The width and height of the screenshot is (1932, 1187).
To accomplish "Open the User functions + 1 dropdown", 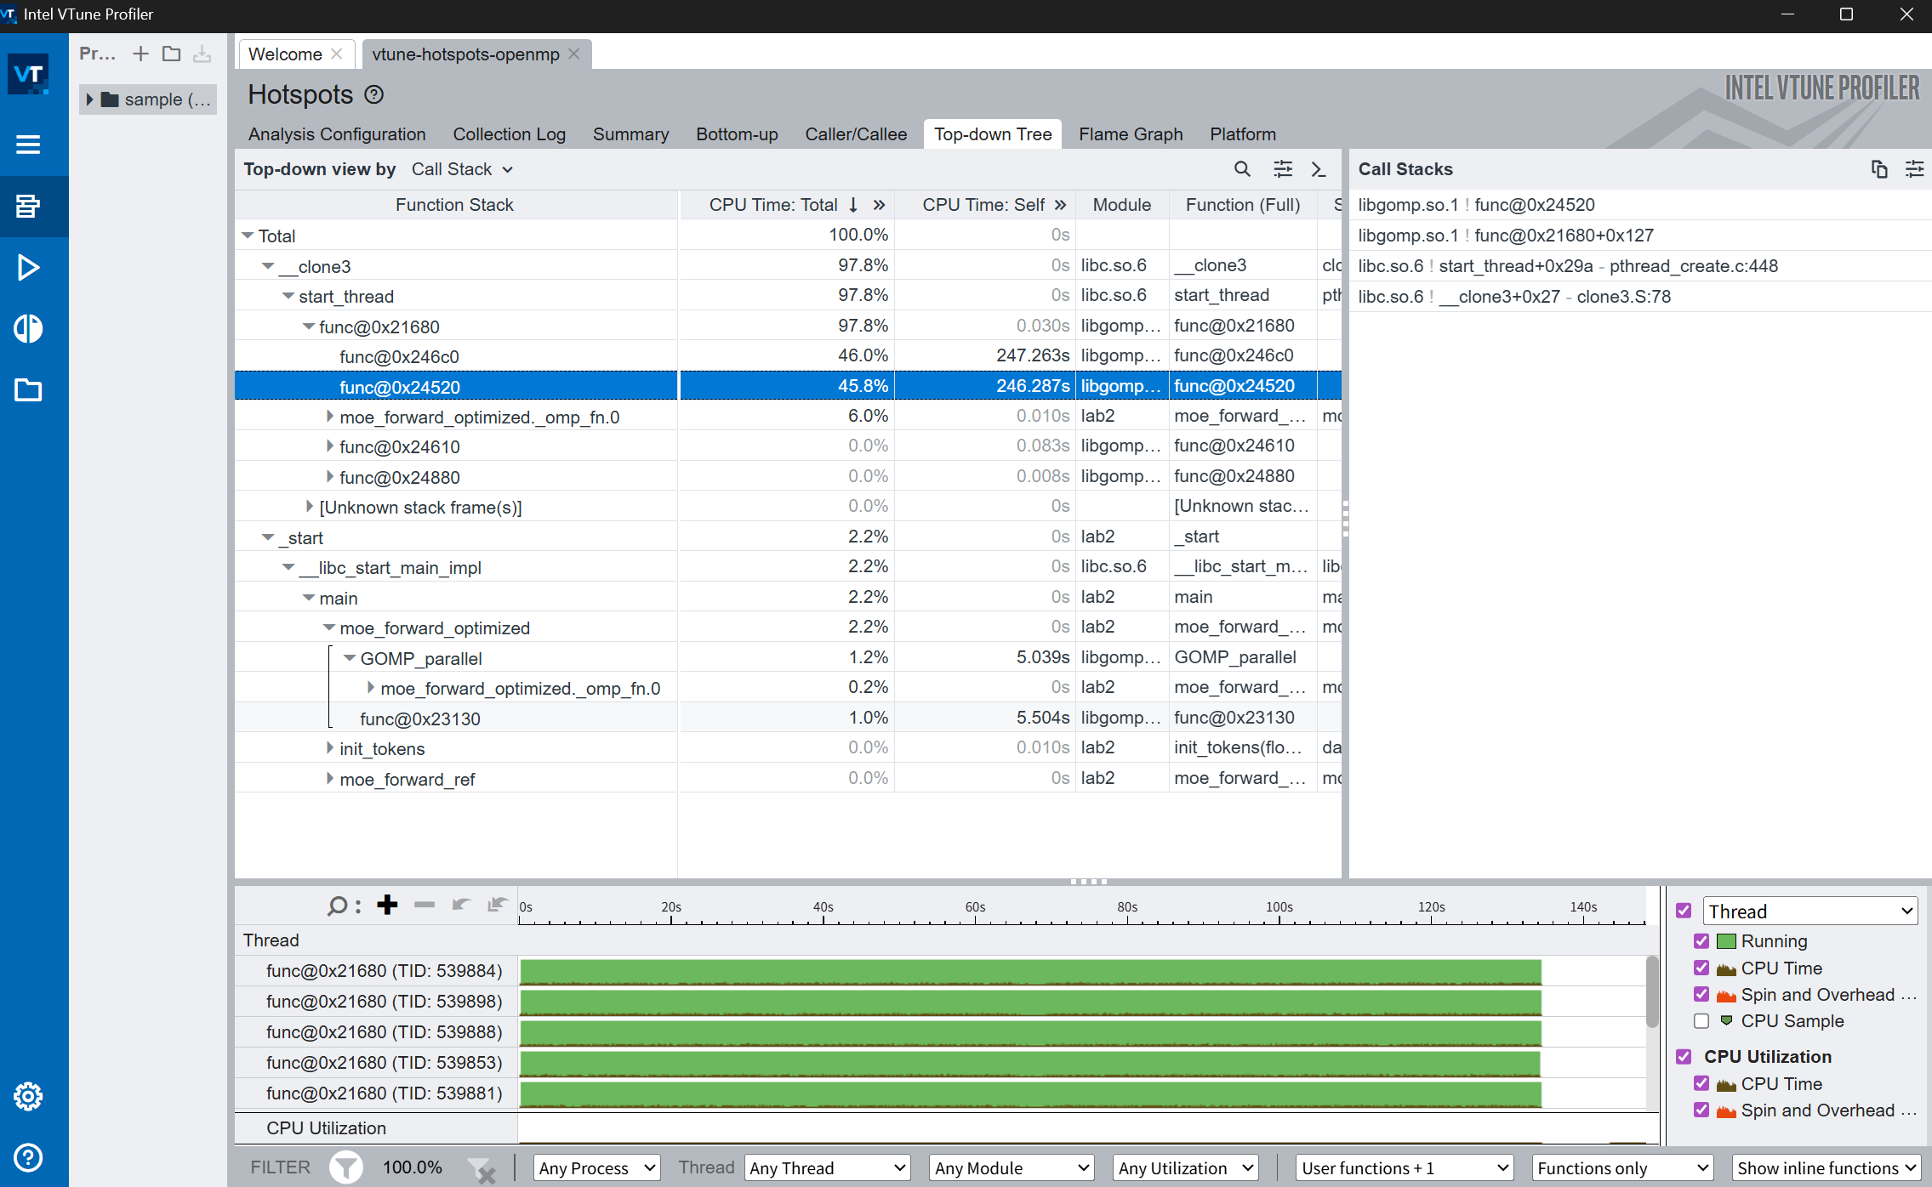I will 1405,1167.
